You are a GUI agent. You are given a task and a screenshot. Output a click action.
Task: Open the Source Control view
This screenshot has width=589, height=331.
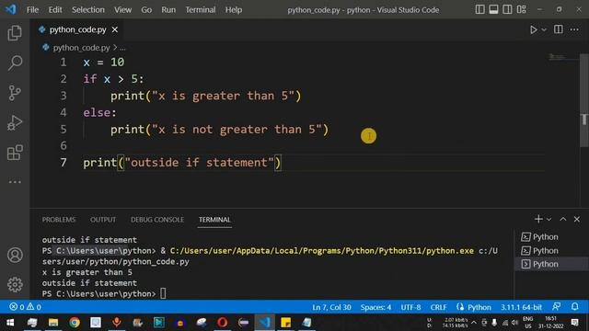point(15,93)
